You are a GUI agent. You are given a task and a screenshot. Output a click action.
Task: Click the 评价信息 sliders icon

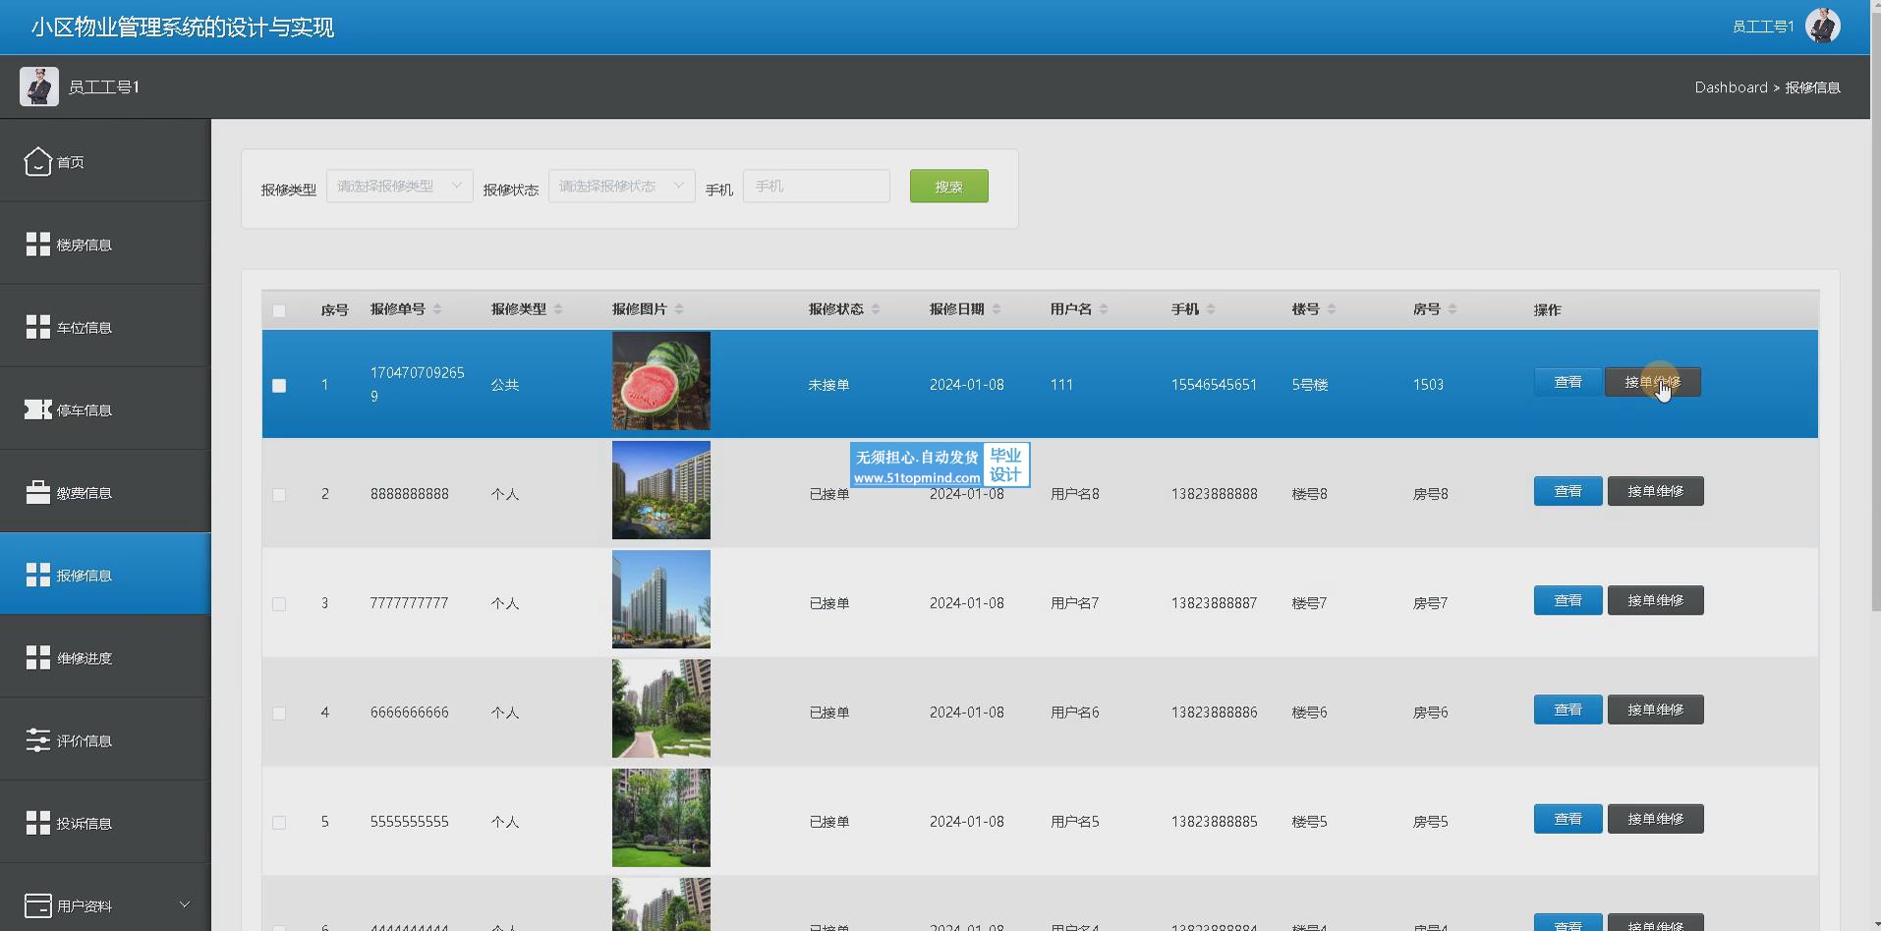coord(37,739)
